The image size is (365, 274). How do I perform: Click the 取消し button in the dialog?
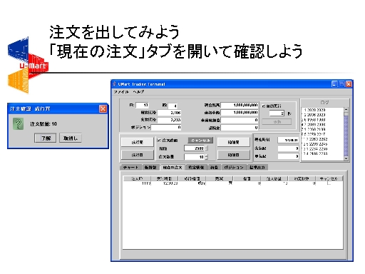(71, 138)
